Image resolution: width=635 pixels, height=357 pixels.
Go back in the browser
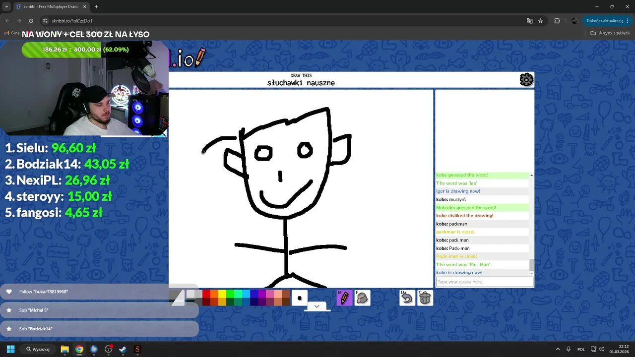pos(7,21)
